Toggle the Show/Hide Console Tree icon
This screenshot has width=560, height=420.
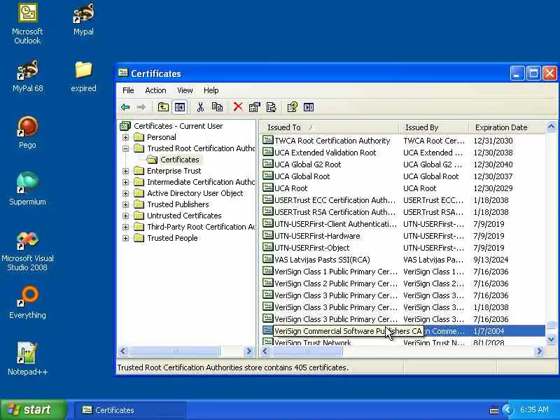click(x=180, y=107)
